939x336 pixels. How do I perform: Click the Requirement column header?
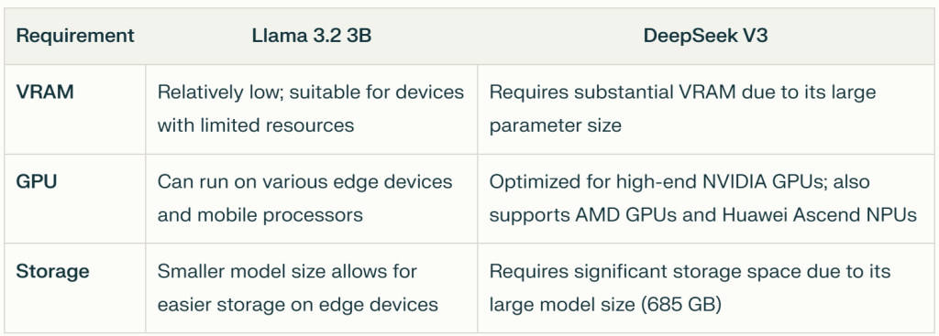point(75,36)
